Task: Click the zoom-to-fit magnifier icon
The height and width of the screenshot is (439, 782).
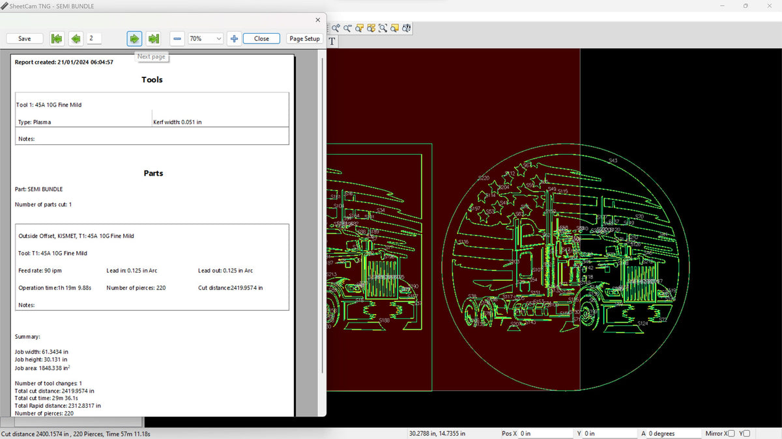Action: [x=383, y=28]
